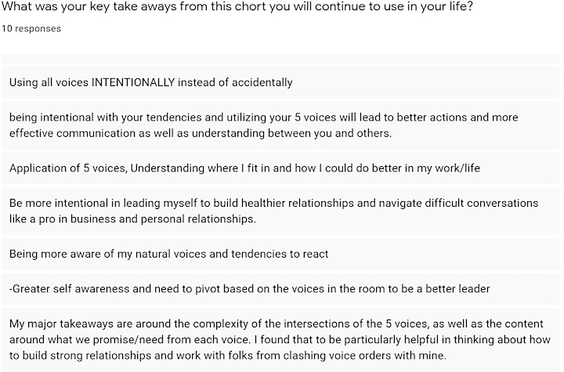Select the 'Greater self awareness' response card
This screenshot has height=372, width=564.
coord(280,289)
